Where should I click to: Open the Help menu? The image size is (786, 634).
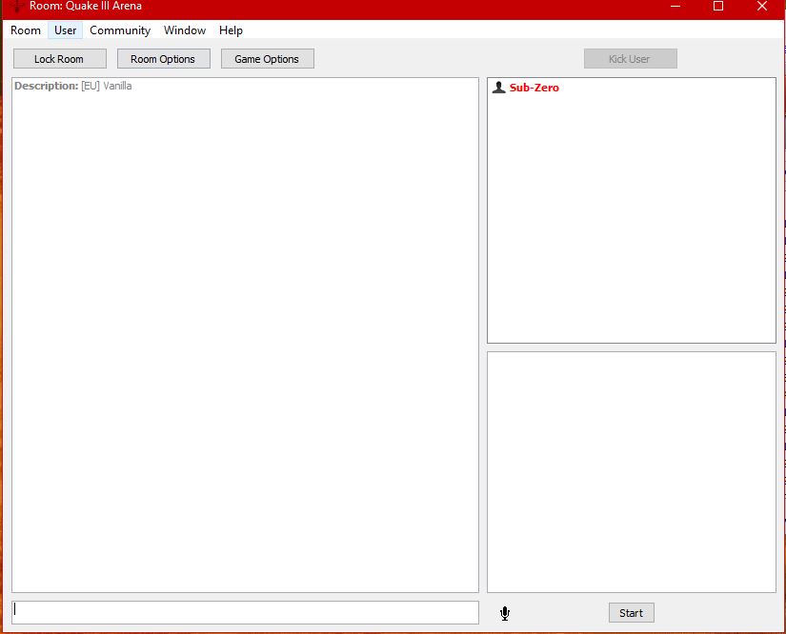click(x=231, y=30)
